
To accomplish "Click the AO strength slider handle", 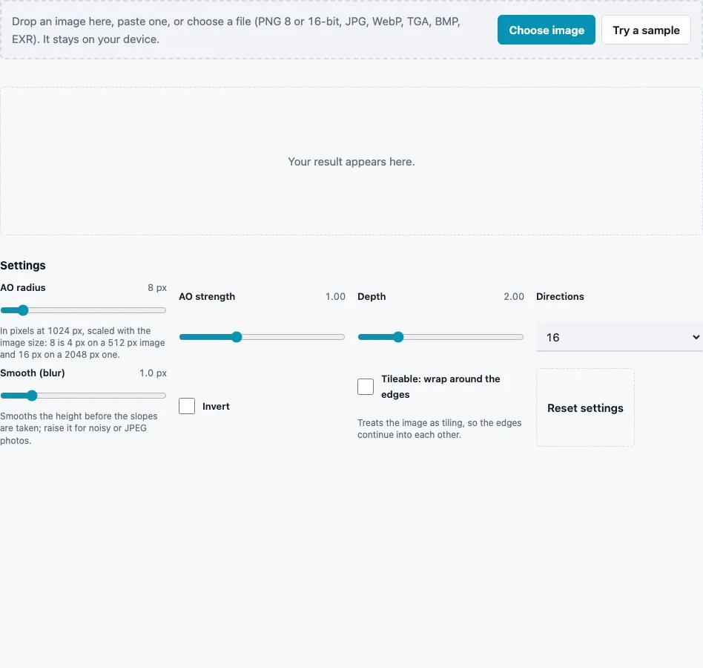I will (x=237, y=337).
